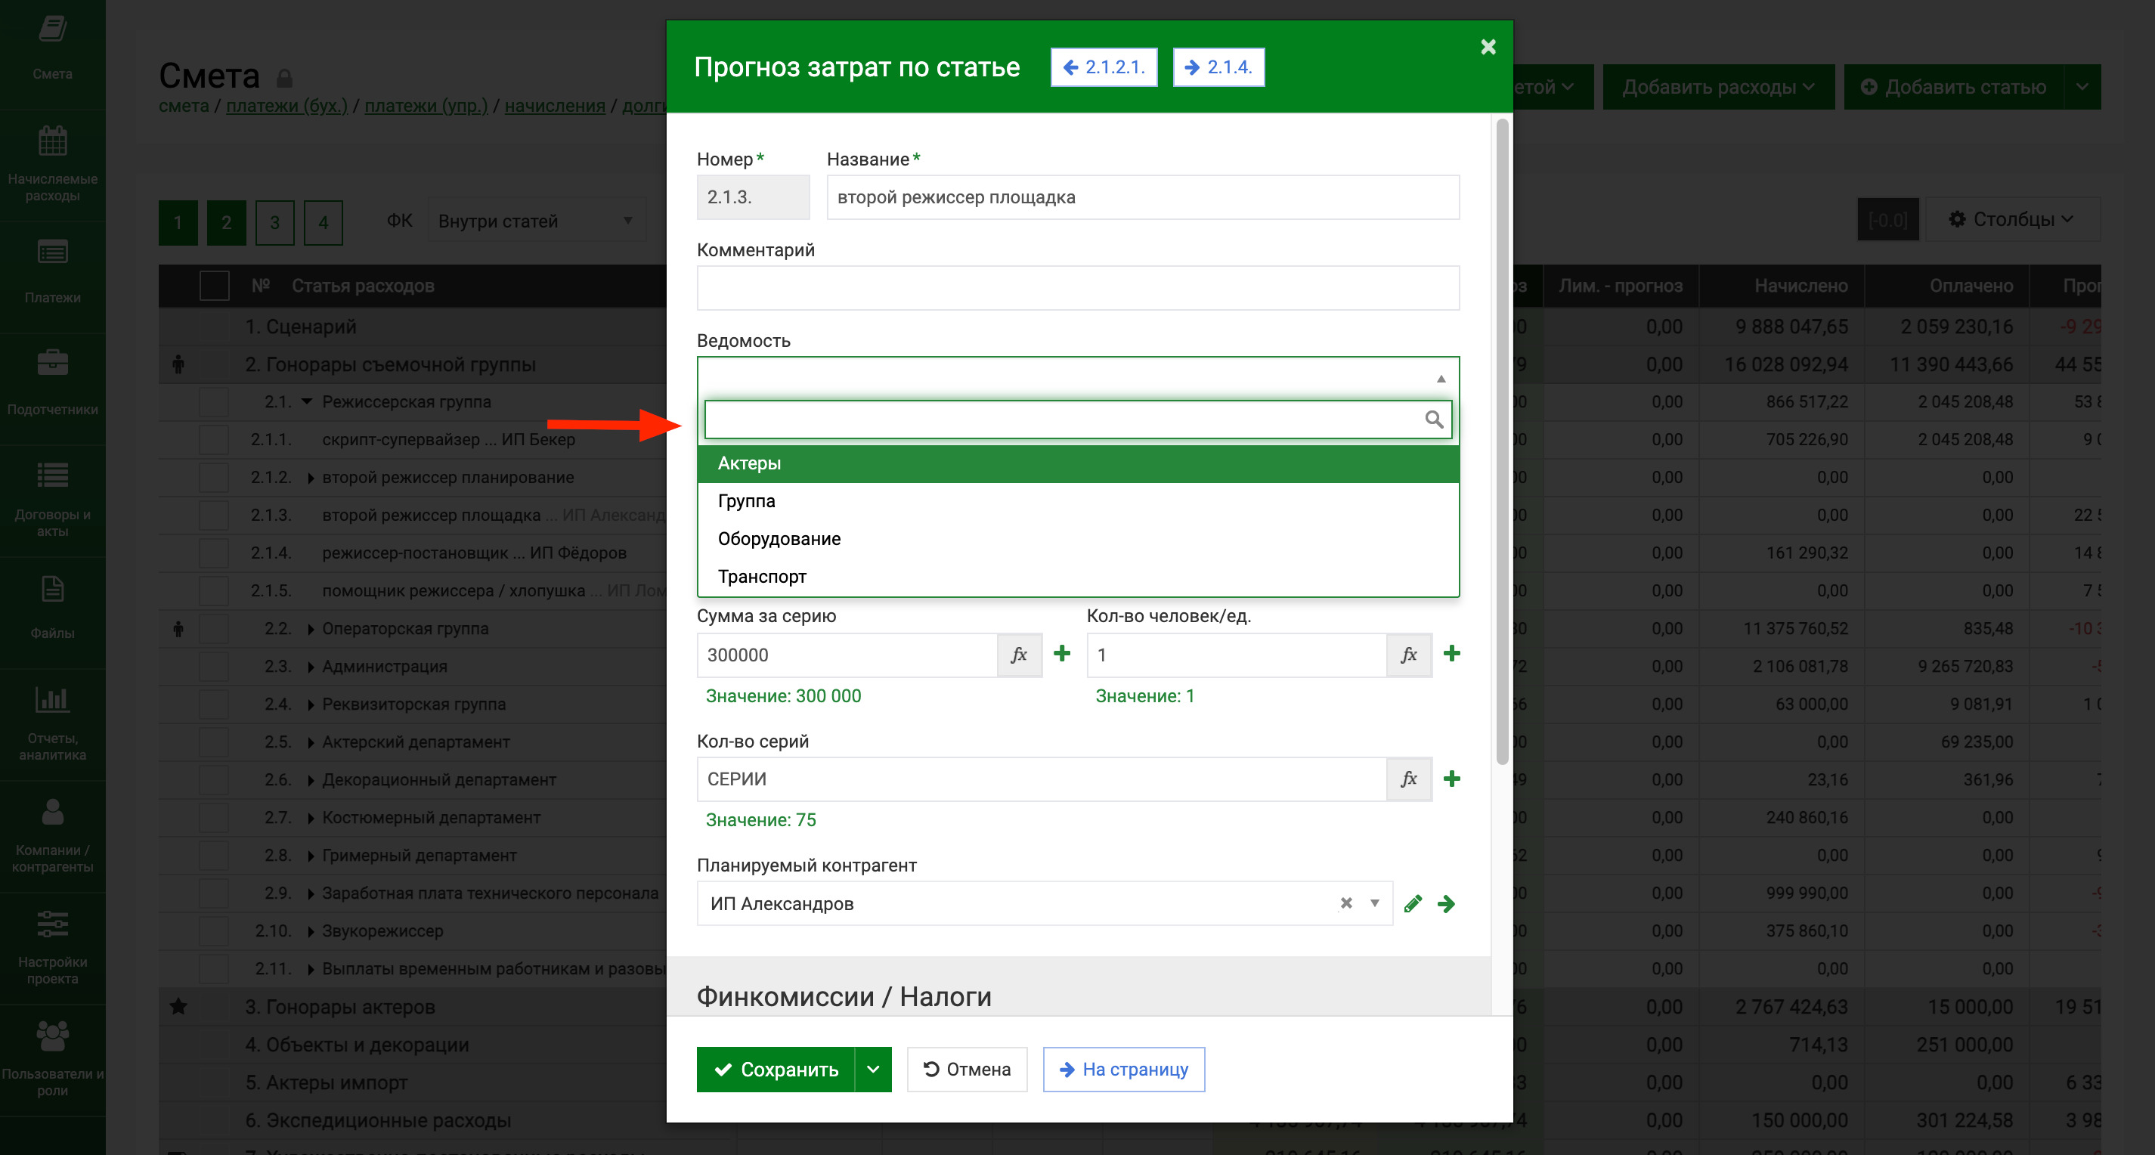Select Оборудование in the Ведомость list
The image size is (2155, 1155).
click(1078, 539)
